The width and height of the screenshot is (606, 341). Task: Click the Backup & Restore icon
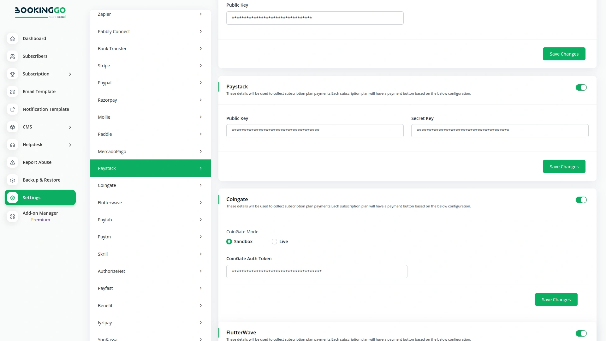tap(12, 180)
